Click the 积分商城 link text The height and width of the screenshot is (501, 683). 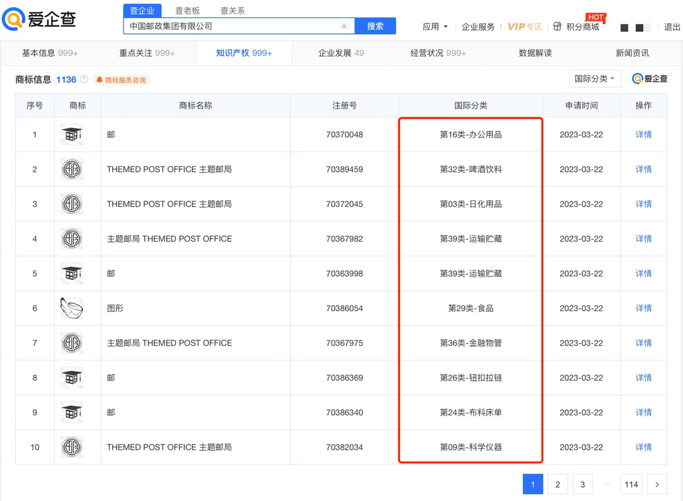pyautogui.click(x=583, y=27)
